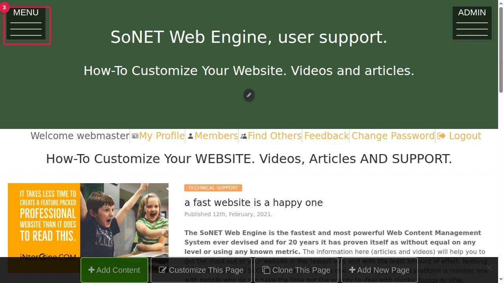
Task: Click the 'SoNET Web Engine, user support.' title
Action: click(x=249, y=37)
